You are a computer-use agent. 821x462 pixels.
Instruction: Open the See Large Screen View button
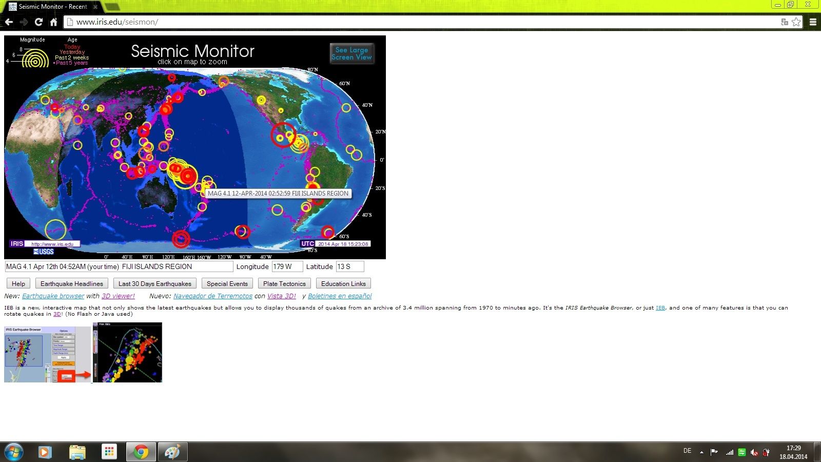click(351, 53)
